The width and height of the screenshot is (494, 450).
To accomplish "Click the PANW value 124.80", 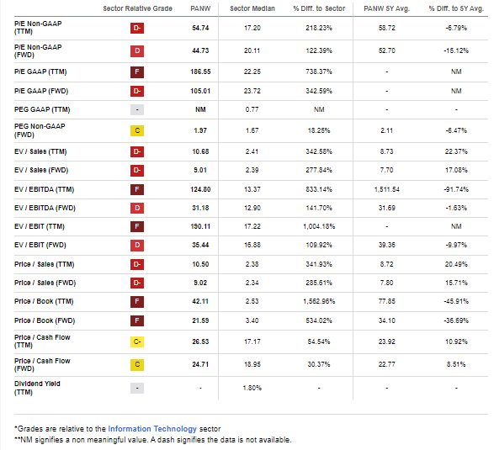I will pyautogui.click(x=200, y=189).
